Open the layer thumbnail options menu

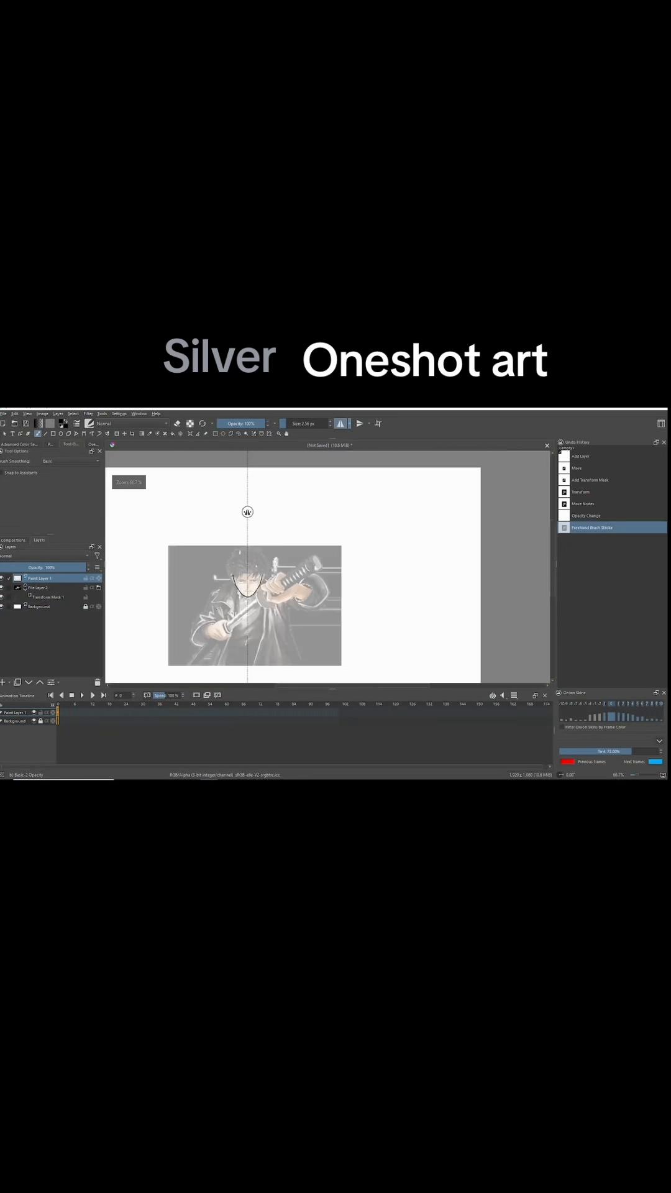[x=97, y=567]
